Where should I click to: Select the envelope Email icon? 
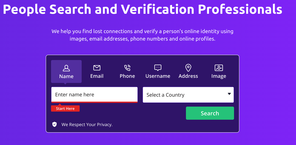[x=97, y=68]
